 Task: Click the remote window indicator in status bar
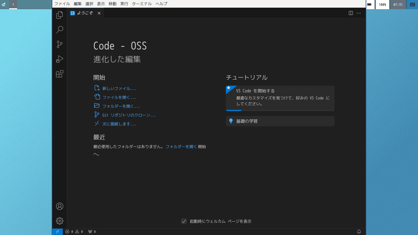pos(58,232)
